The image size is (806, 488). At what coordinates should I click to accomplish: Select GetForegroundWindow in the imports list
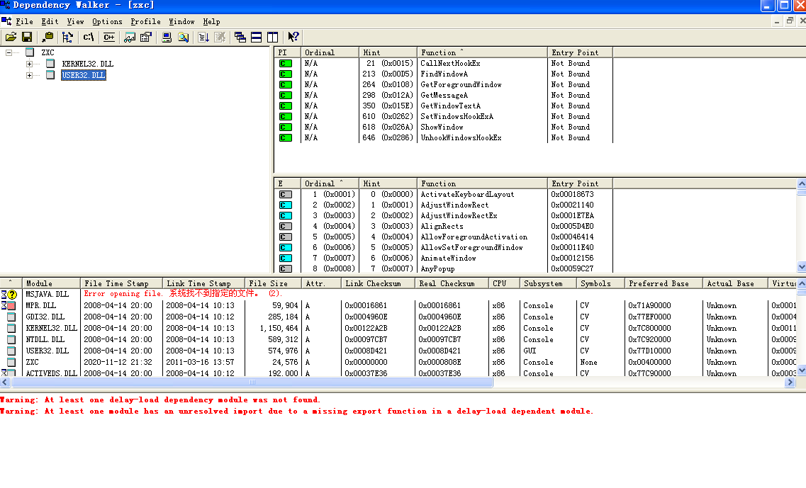coord(461,85)
